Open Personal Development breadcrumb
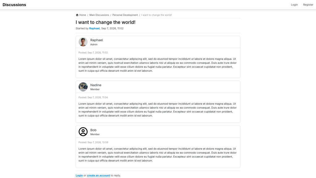The image size is (316, 178). (125, 15)
